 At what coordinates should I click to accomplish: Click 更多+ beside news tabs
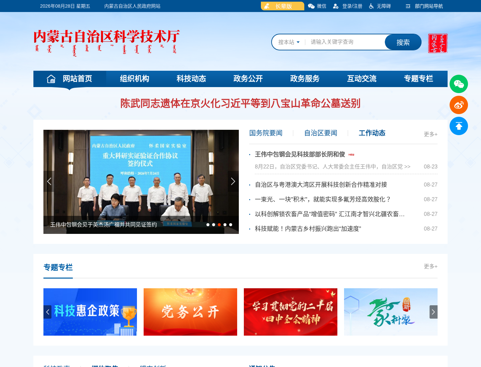coord(431,134)
